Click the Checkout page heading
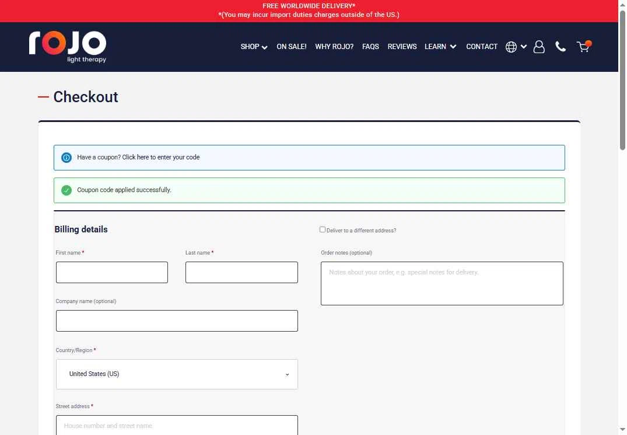The width and height of the screenshot is (627, 435). (x=86, y=97)
